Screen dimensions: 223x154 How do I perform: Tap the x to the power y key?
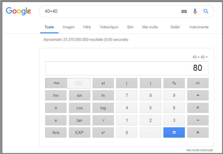tap(103, 132)
